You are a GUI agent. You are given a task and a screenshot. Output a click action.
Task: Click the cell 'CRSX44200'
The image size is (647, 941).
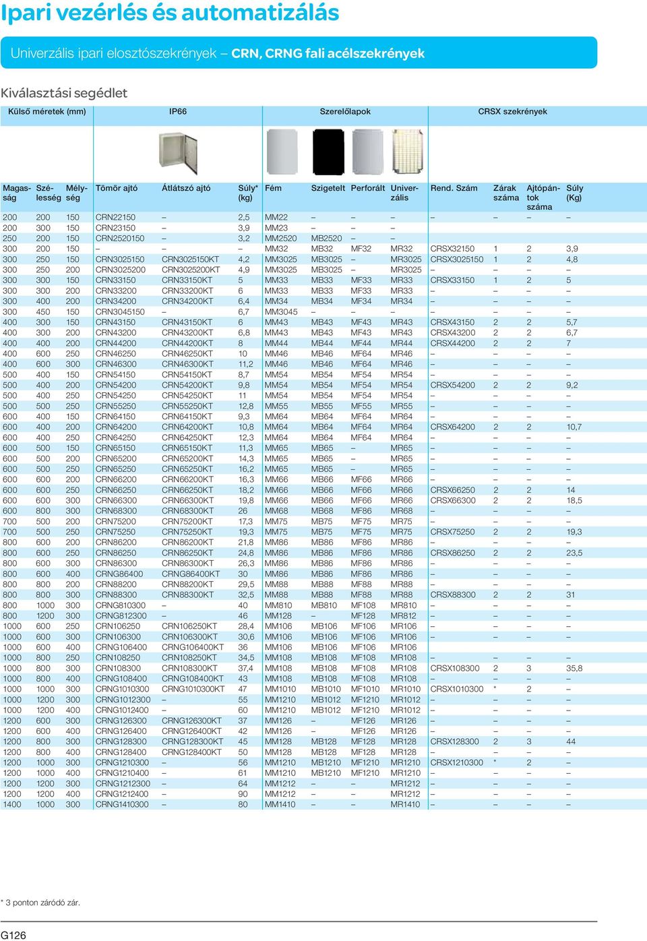coord(453,343)
